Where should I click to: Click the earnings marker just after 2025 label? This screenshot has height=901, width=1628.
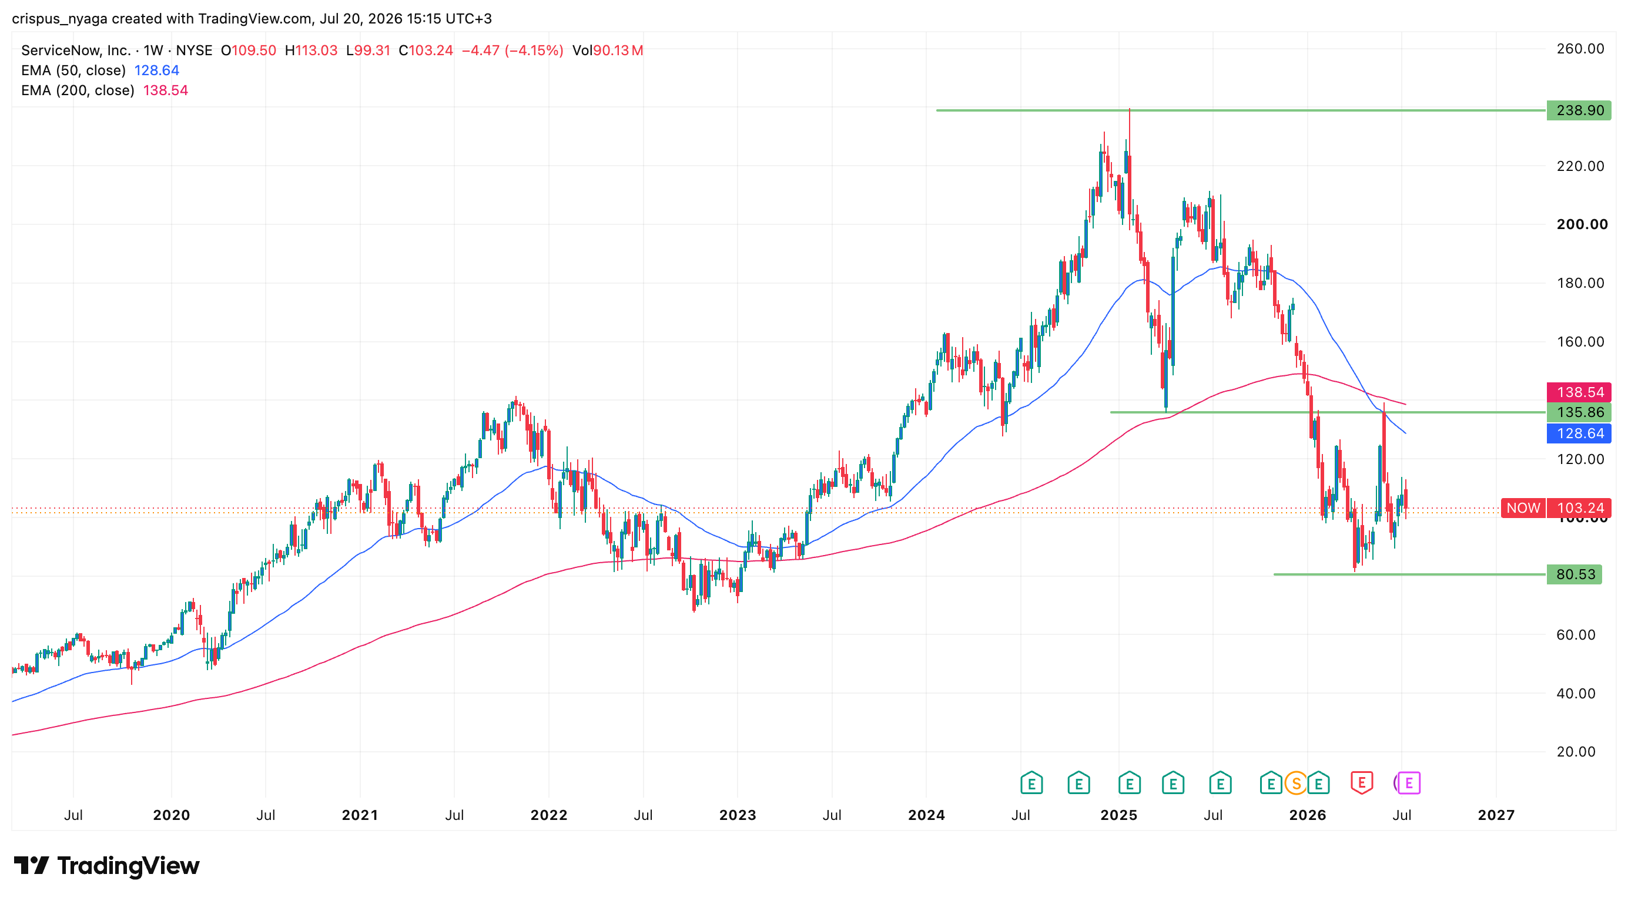tap(1130, 784)
